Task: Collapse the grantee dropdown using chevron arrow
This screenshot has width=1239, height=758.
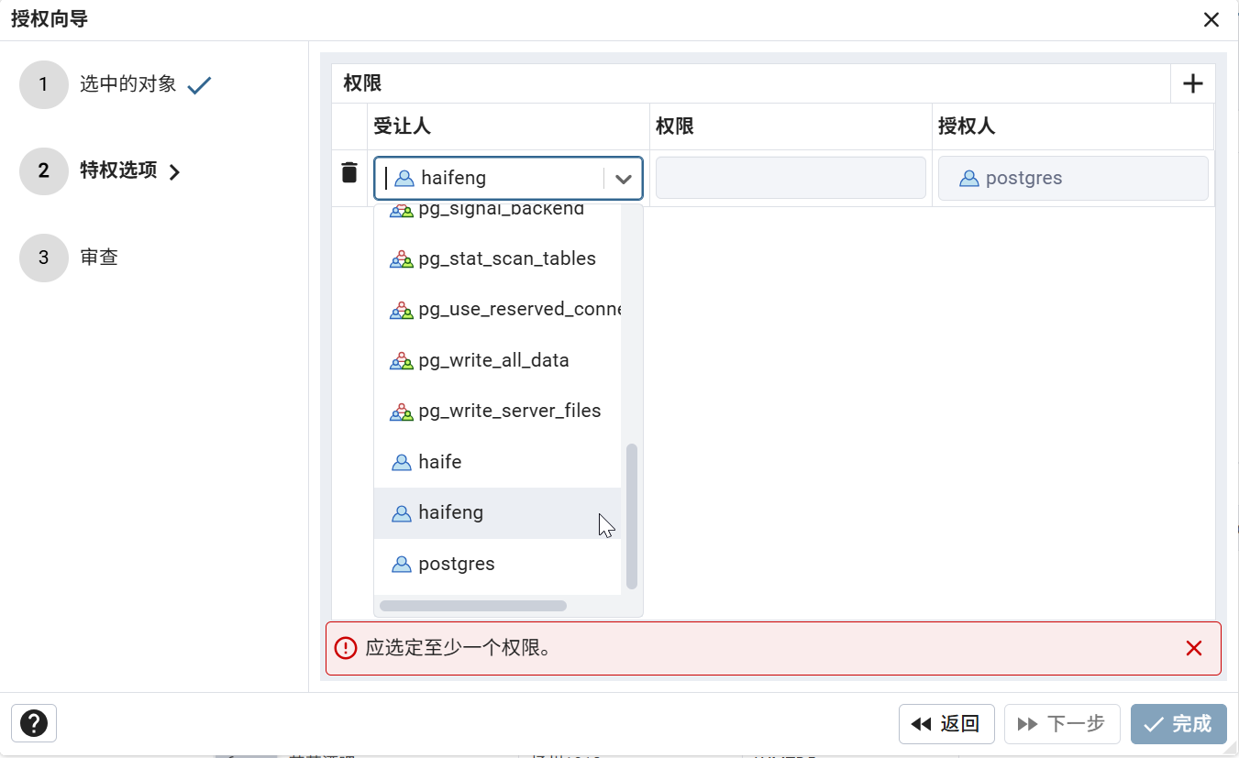Action: click(624, 179)
